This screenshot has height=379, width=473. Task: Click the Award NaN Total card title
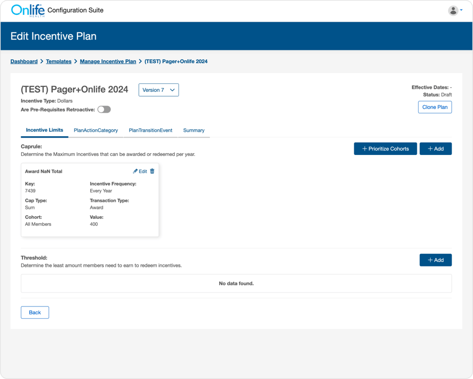click(x=44, y=171)
